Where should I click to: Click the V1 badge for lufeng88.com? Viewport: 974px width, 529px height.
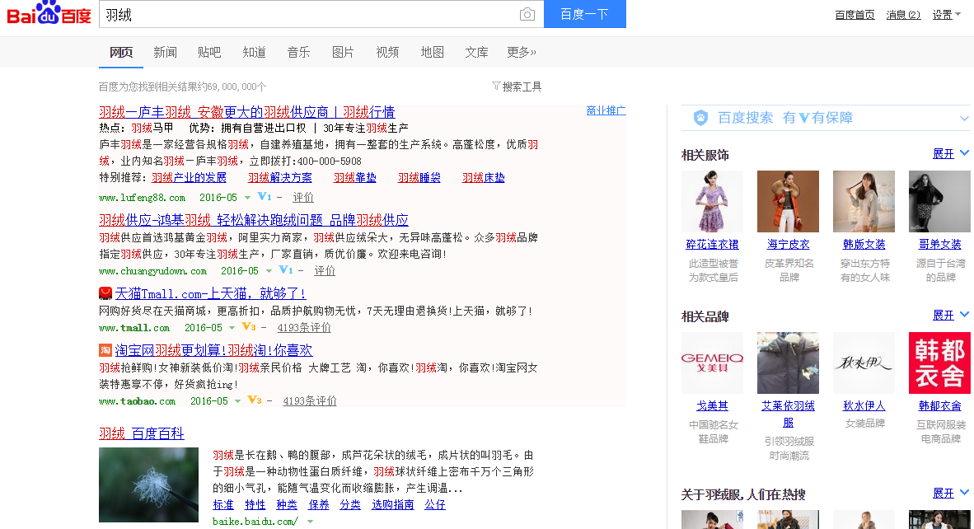[264, 197]
